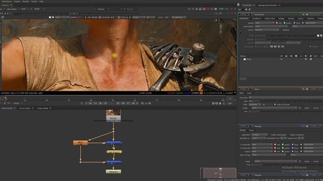Image resolution: width=323 pixels, height=181 pixels.
Task: Click the lock column header icon
Action: (x=286, y=56)
